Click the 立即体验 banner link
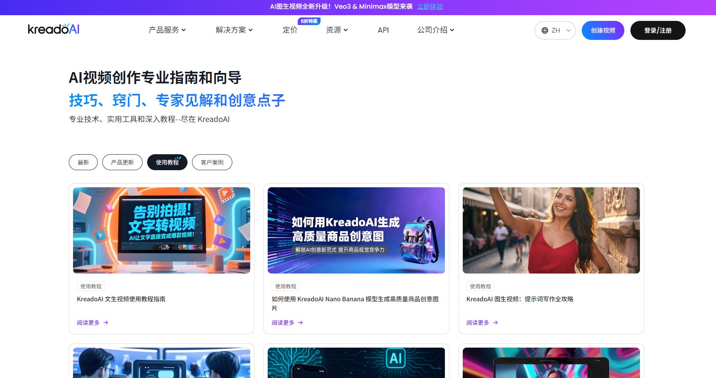This screenshot has width=716, height=378. tap(430, 6)
